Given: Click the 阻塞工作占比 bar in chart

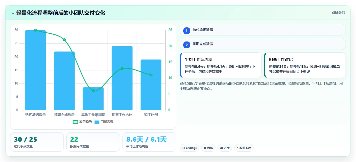Looking at the screenshot, I should pos(122,78).
